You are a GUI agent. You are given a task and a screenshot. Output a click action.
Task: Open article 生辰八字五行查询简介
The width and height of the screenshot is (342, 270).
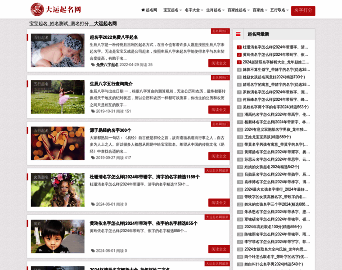point(111,84)
